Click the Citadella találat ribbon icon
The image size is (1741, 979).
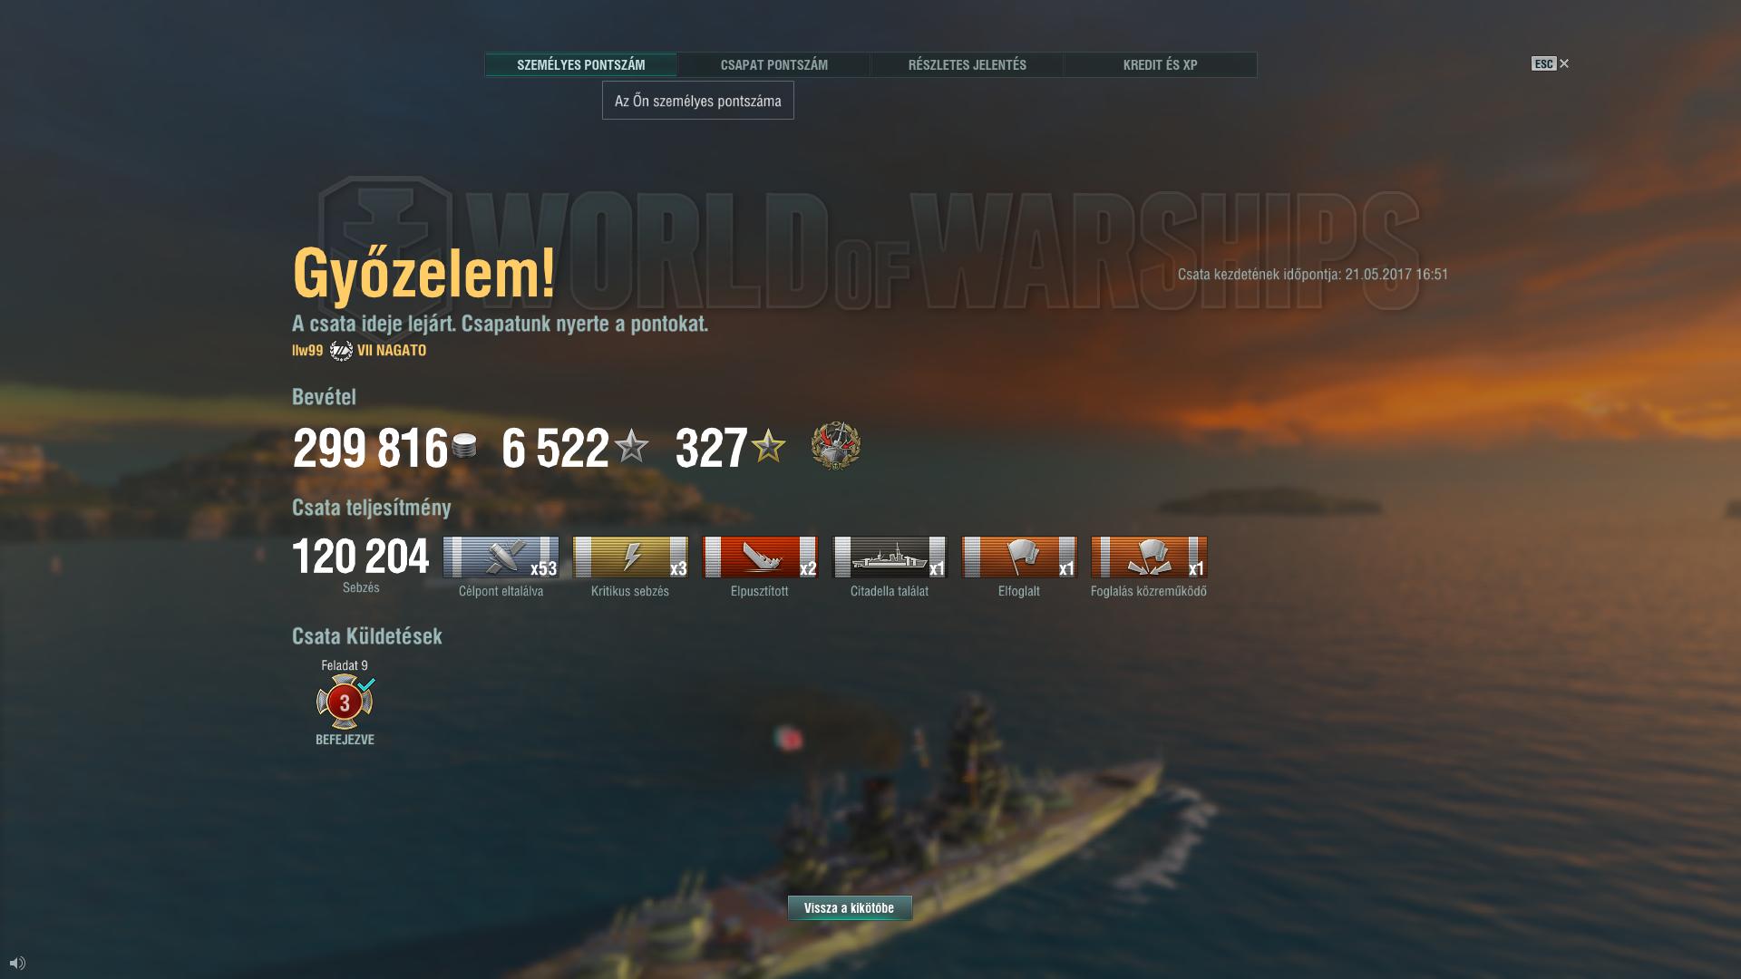point(890,557)
